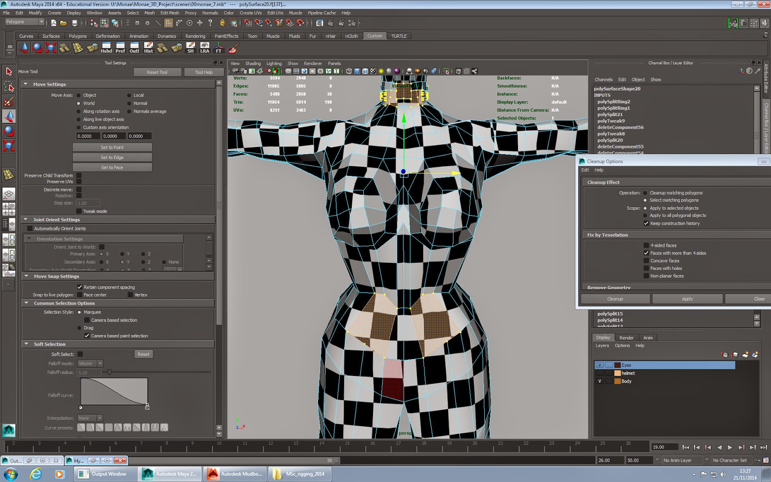Click the Hist shelf icon

pyautogui.click(x=148, y=48)
